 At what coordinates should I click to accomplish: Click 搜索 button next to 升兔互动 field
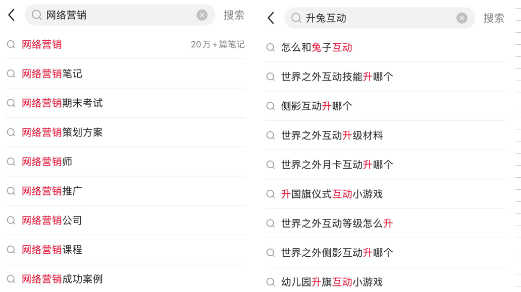point(494,18)
